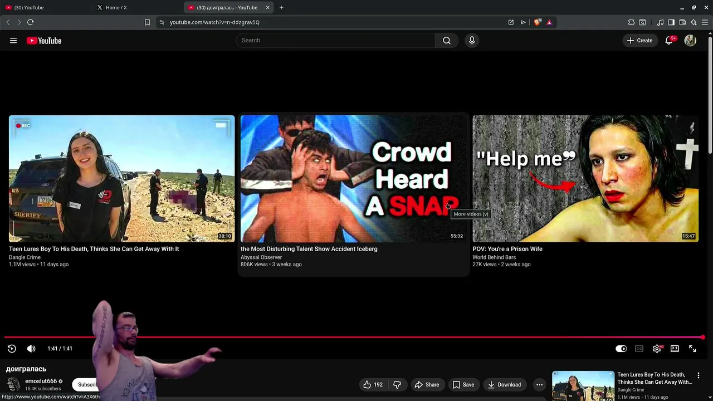
Task: Share the video
Action: (x=427, y=385)
